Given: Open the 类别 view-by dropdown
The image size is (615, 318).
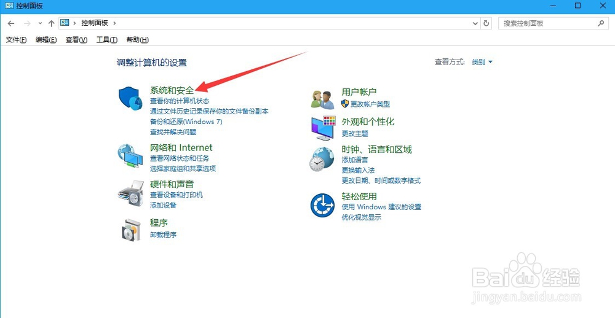Looking at the screenshot, I should [482, 62].
